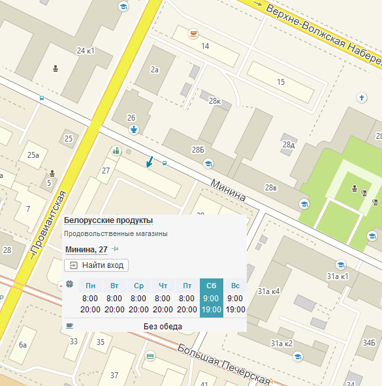Click the education cap icon near building 28Б
382x386 pixels.
click(x=208, y=164)
